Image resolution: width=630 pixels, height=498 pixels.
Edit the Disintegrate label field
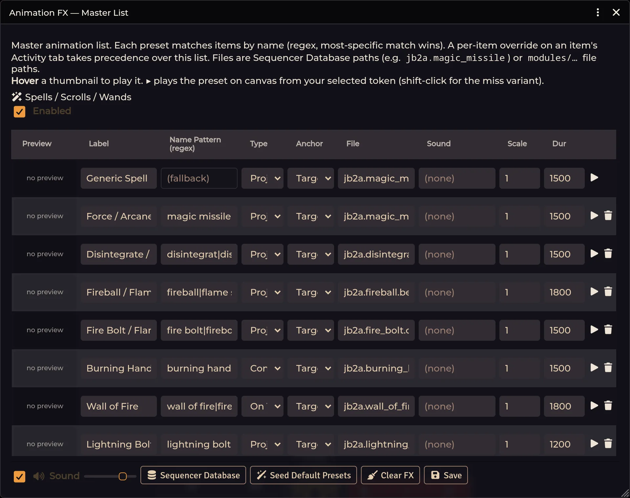click(119, 254)
